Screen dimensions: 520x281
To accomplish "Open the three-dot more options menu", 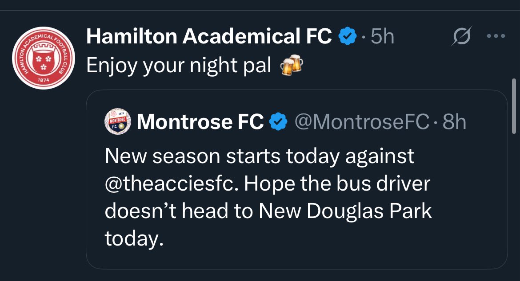I will click(x=496, y=36).
